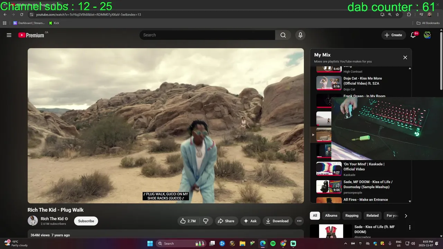
Task: Share the Plug Walk video
Action: tap(226, 221)
